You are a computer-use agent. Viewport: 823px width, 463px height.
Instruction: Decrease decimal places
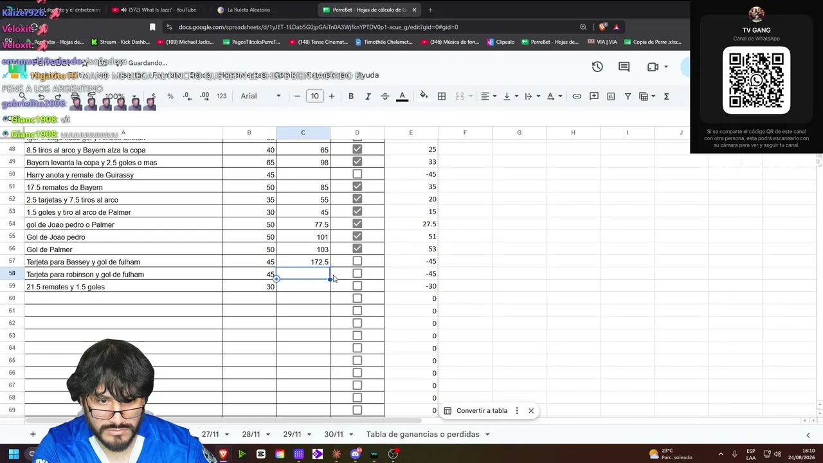(x=187, y=96)
